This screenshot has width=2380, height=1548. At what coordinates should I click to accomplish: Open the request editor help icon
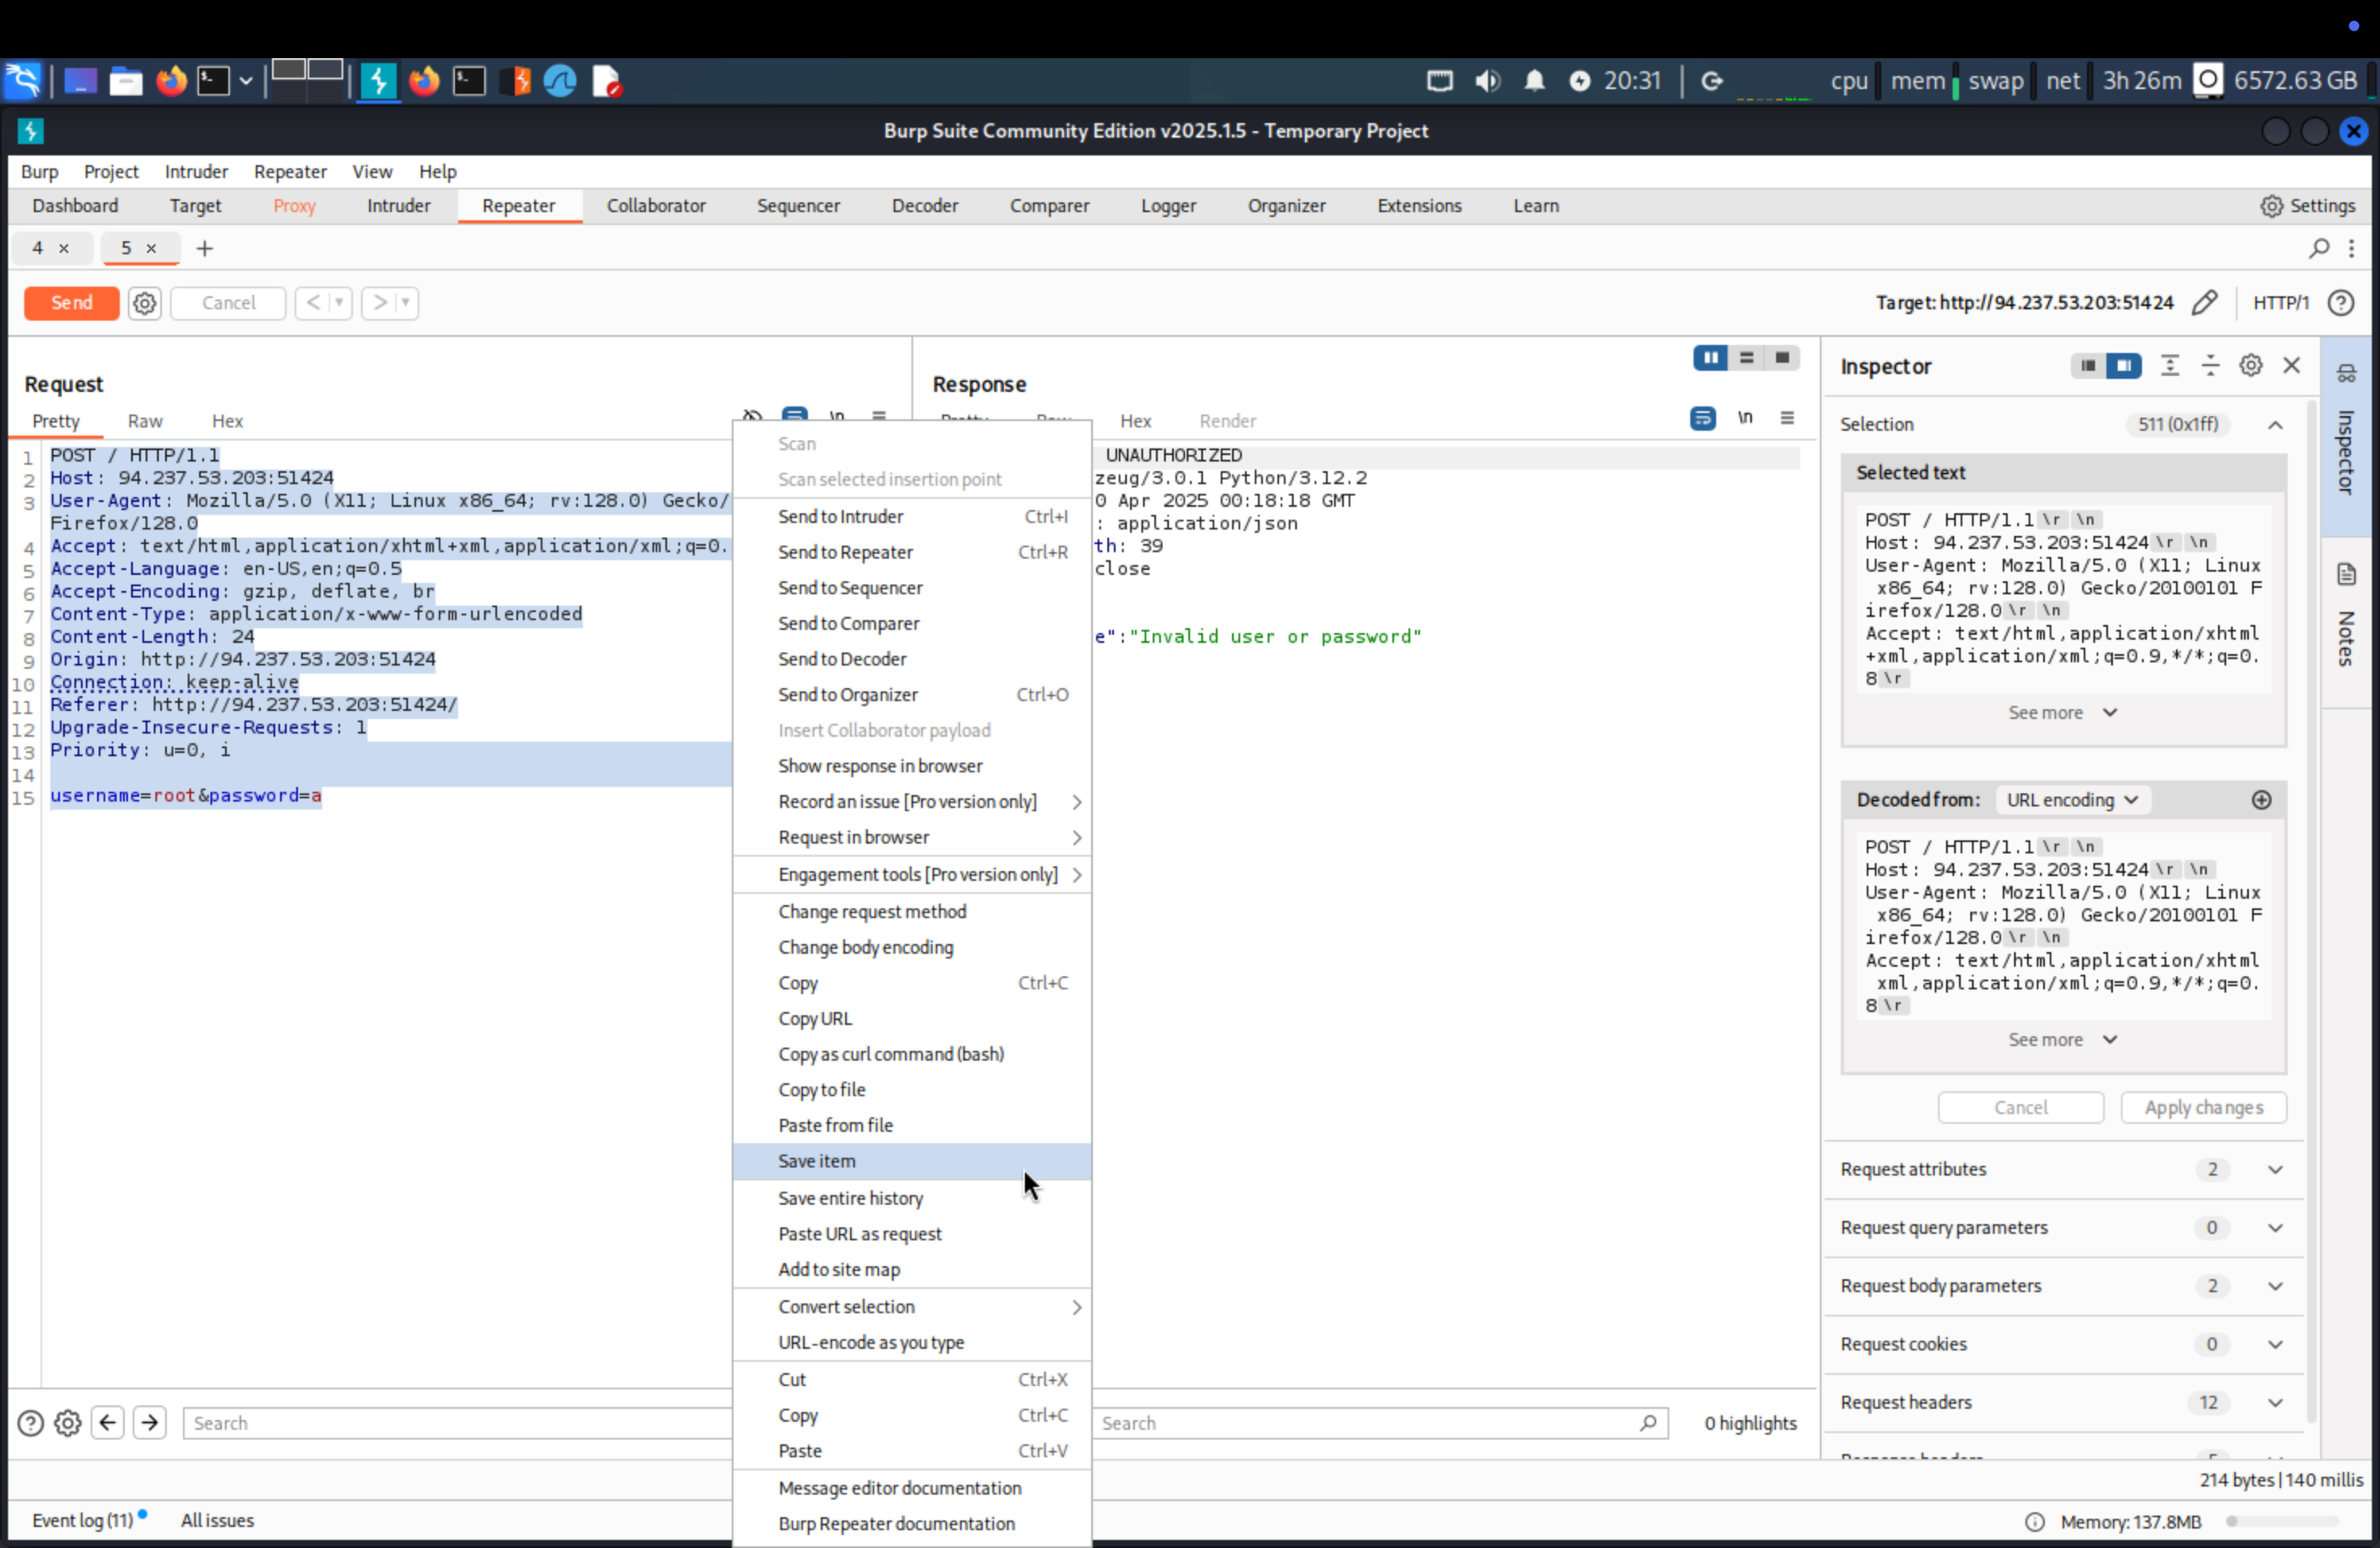click(31, 1423)
